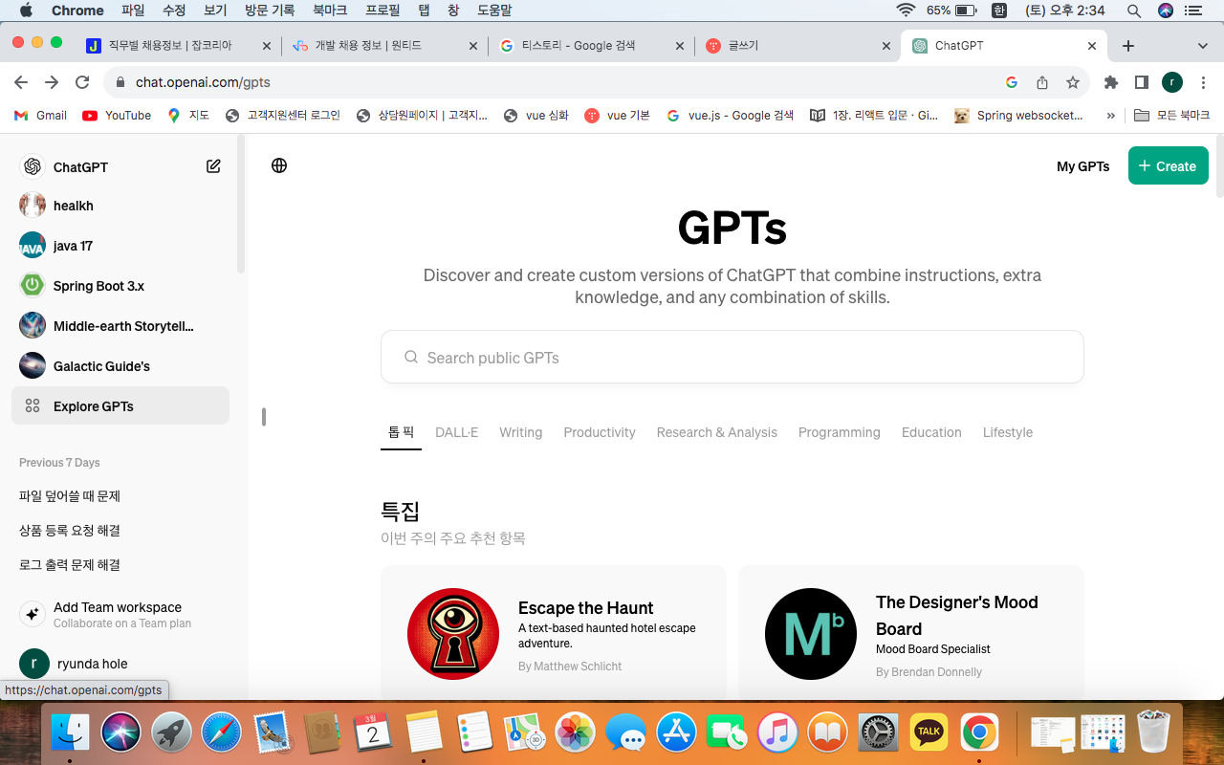Click the browser back arrow
This screenshot has width=1224, height=765.
21,82
